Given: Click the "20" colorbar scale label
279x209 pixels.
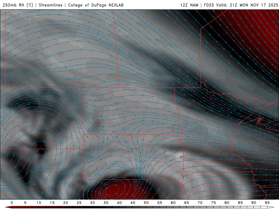Looking at the screenshot, I should pos(66,203).
